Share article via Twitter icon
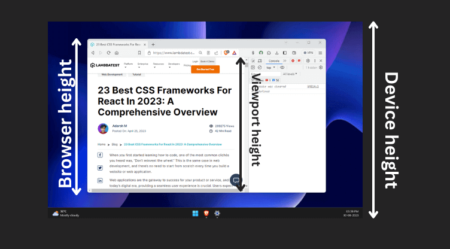Screen dimensions: 450x249 coord(100,168)
